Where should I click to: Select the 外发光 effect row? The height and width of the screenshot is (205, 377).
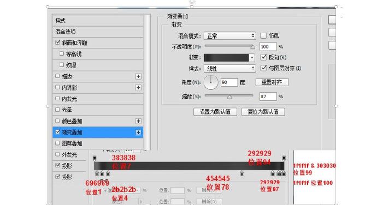[69, 155]
